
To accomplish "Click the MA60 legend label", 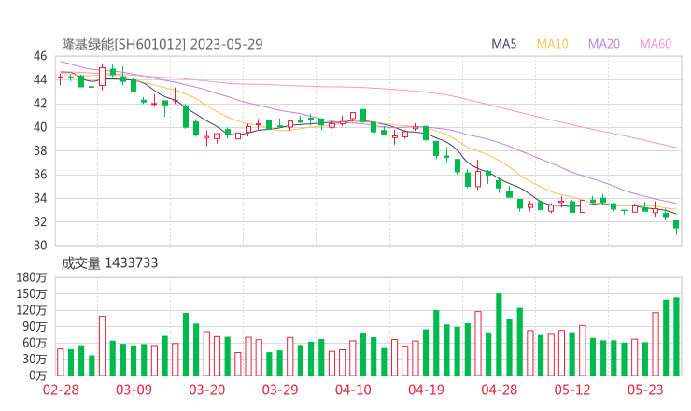I will [656, 44].
